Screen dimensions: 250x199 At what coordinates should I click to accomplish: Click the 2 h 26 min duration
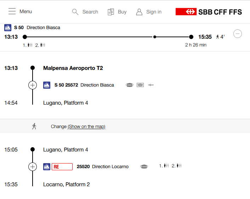coord(196,45)
